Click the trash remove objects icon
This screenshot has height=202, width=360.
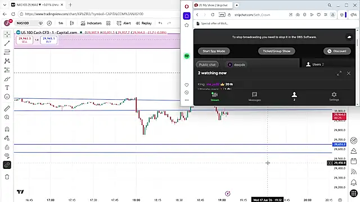pyautogui.click(x=7, y=177)
